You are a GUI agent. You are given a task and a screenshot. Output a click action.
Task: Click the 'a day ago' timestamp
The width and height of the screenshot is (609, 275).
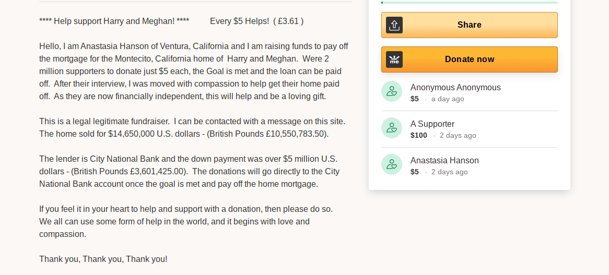448,99
